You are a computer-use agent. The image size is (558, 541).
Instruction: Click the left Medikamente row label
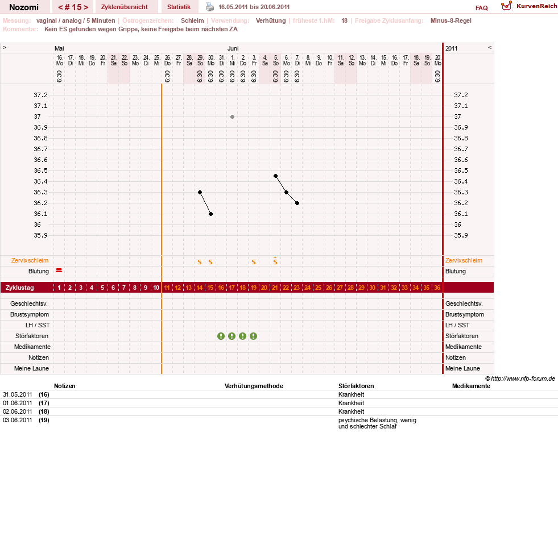tap(32, 347)
